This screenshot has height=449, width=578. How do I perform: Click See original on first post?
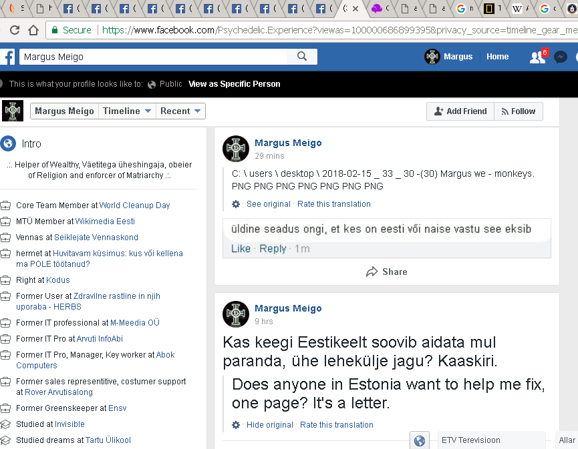coord(269,204)
